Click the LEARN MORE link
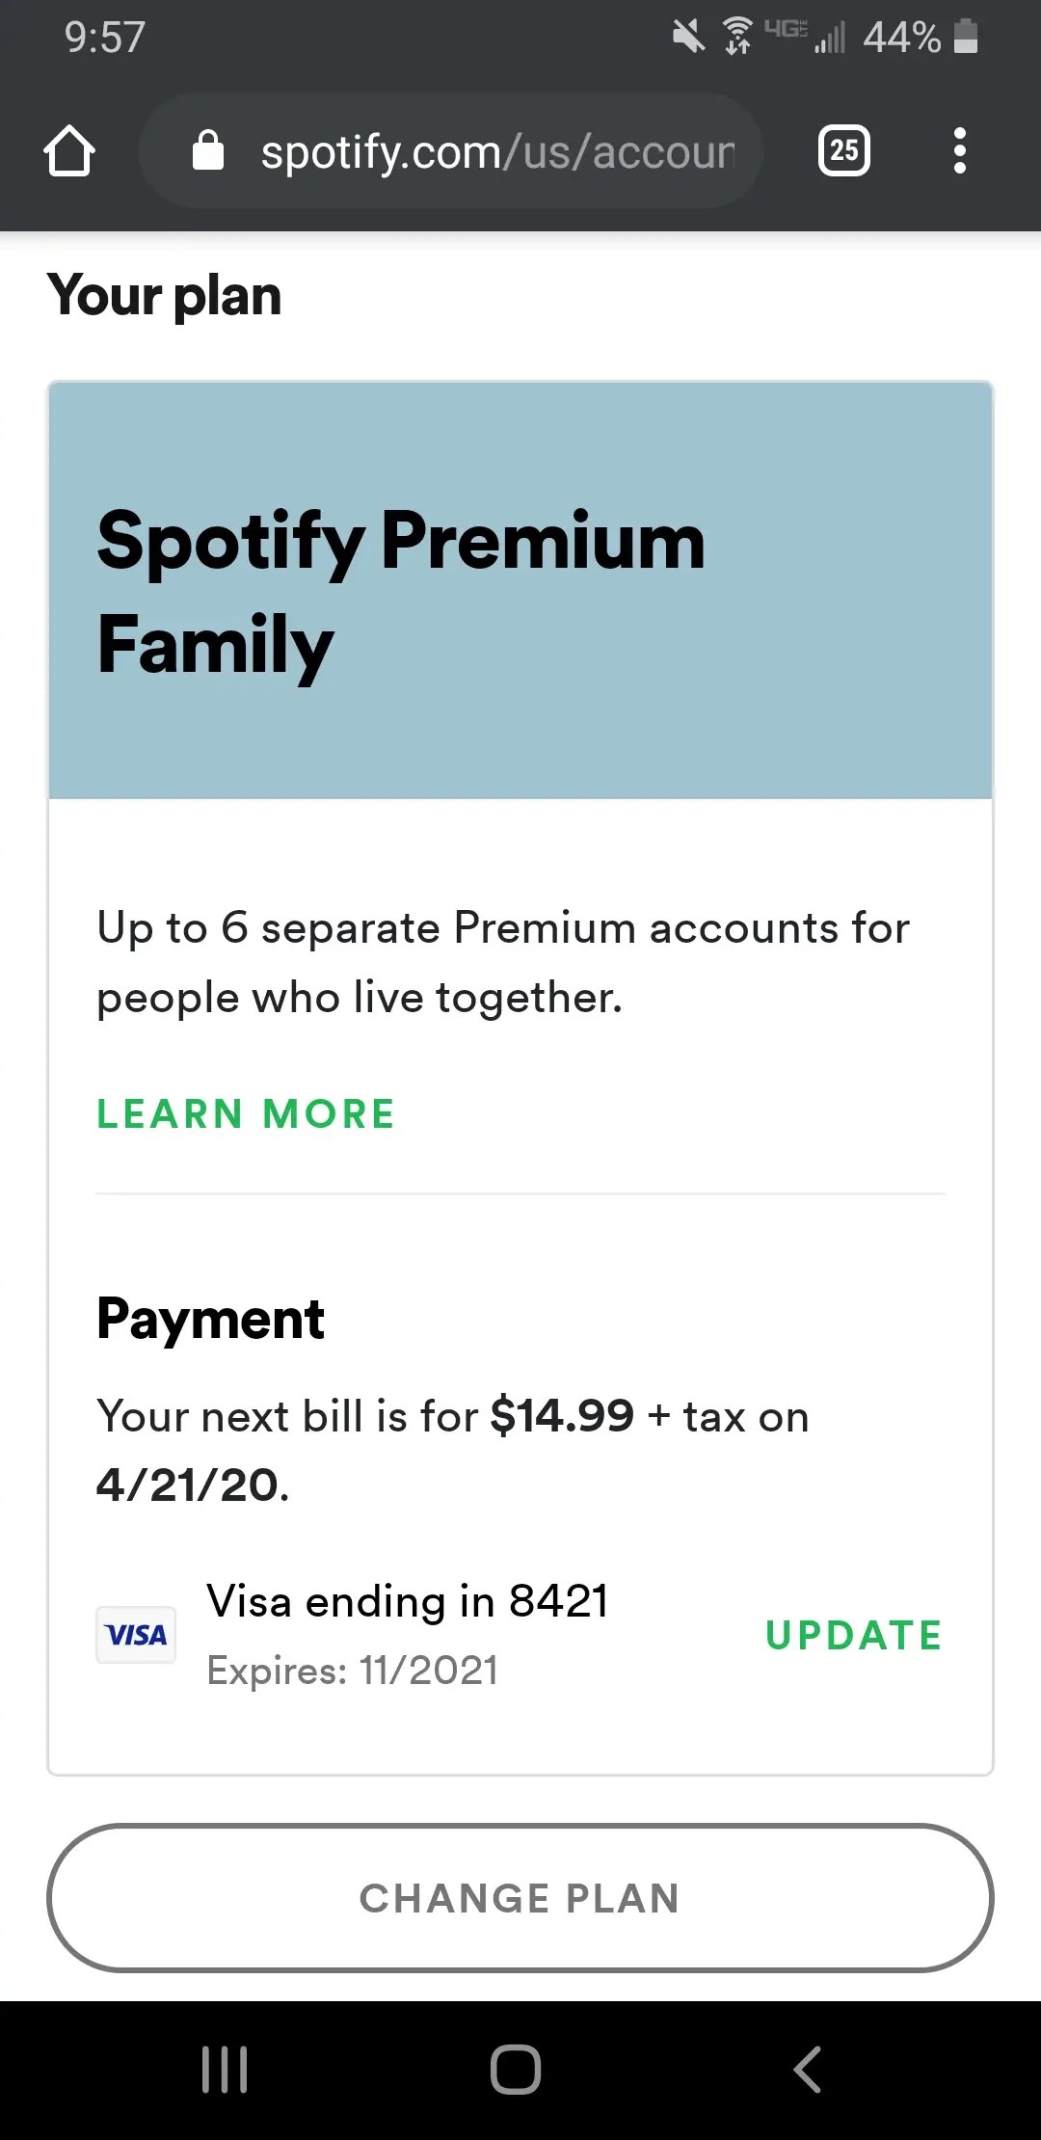This screenshot has height=2140, width=1041. [x=246, y=1114]
